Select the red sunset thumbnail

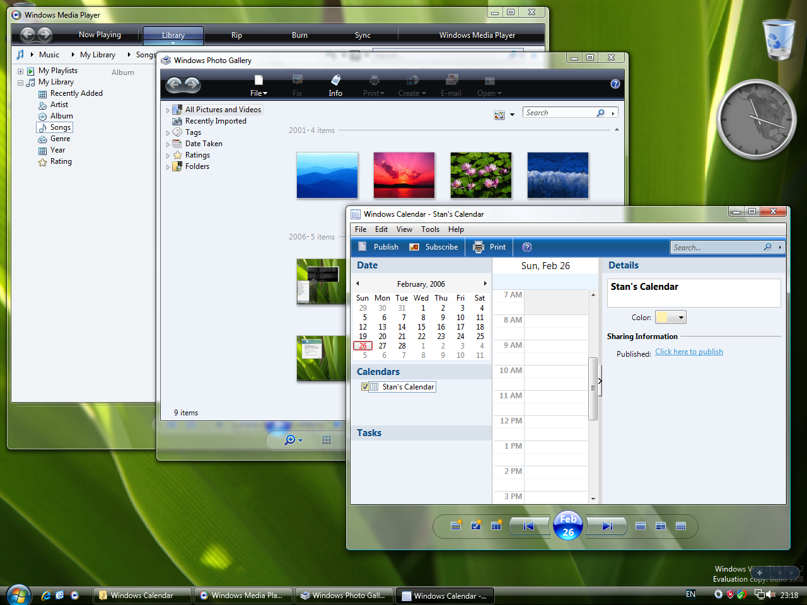point(404,175)
